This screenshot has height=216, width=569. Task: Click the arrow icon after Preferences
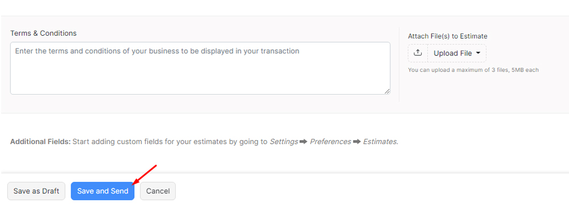(357, 142)
